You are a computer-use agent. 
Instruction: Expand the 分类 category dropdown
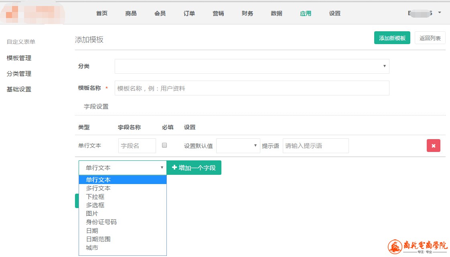tap(252, 66)
